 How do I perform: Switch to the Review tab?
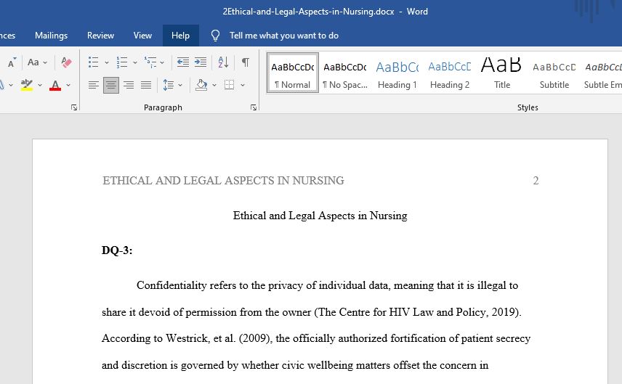point(101,36)
